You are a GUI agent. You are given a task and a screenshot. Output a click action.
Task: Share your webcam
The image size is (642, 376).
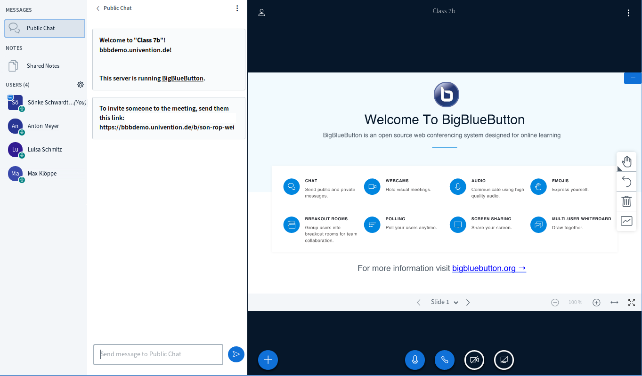click(x=474, y=360)
